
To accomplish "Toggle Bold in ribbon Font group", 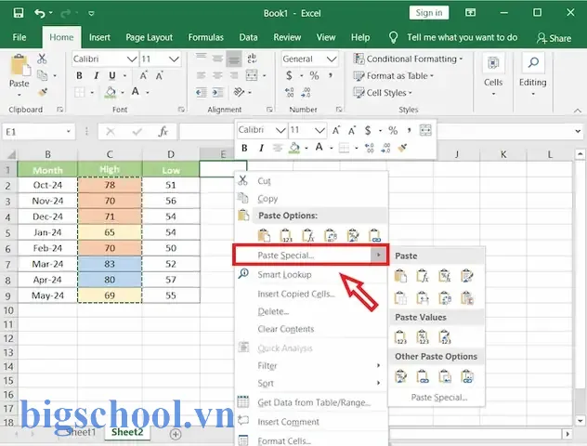I will [79, 75].
